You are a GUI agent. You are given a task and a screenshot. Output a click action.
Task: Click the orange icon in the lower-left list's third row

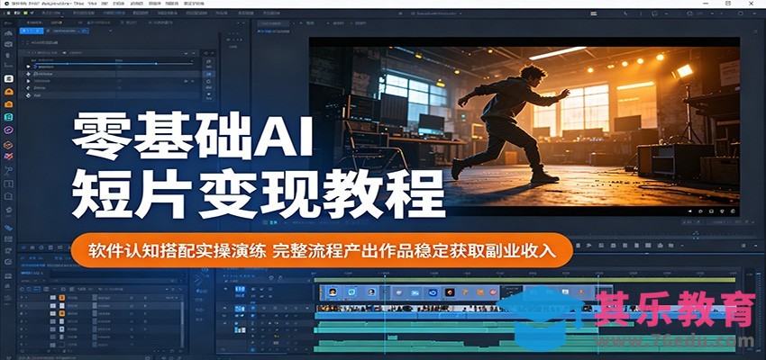[x=61, y=312]
